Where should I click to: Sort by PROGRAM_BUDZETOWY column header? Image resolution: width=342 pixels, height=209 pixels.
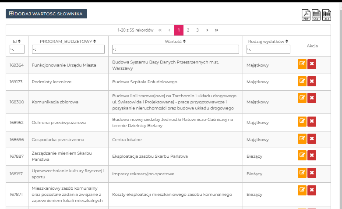[x=67, y=41]
